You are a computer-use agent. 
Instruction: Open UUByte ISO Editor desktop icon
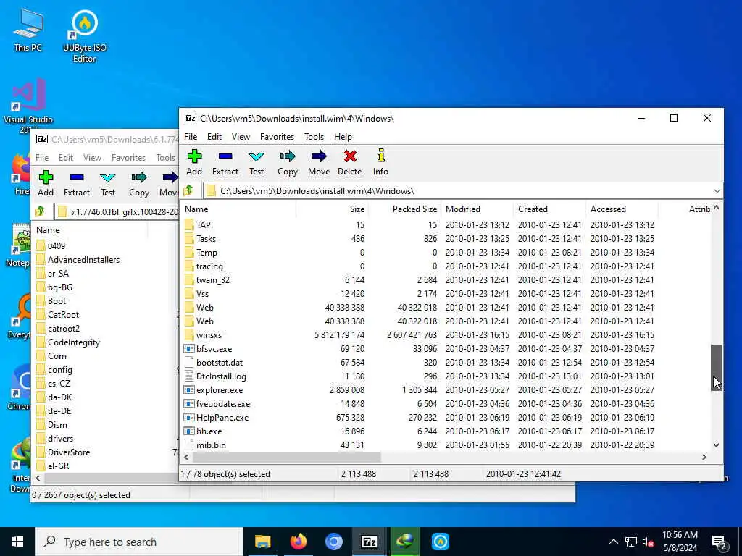[x=85, y=36]
